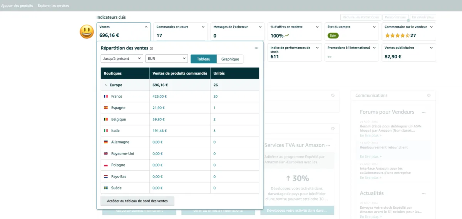
Task: Open the three-dot menu of Répartition des ventes
Action: coord(256,48)
